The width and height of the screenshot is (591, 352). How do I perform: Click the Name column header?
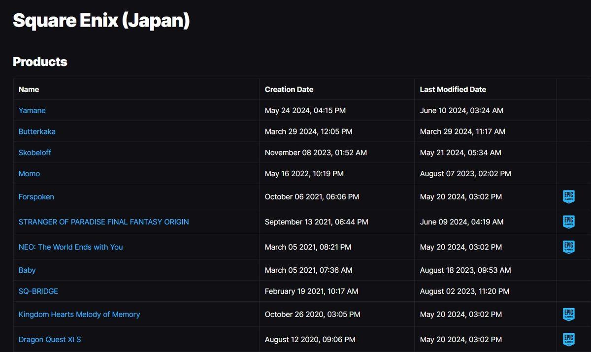29,90
